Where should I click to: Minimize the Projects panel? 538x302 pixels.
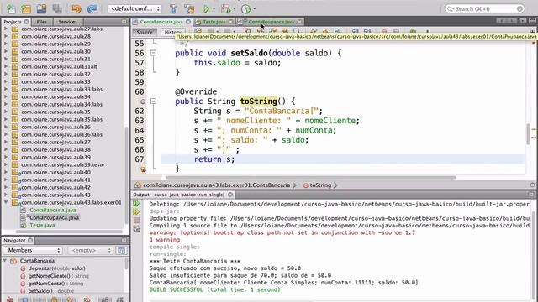pyautogui.click(x=124, y=22)
